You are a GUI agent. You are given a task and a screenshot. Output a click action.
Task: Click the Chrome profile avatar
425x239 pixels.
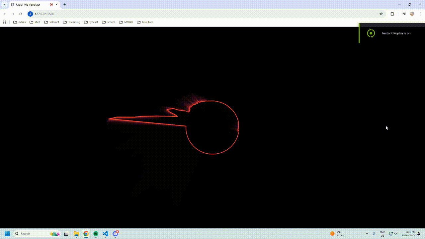[x=412, y=14]
